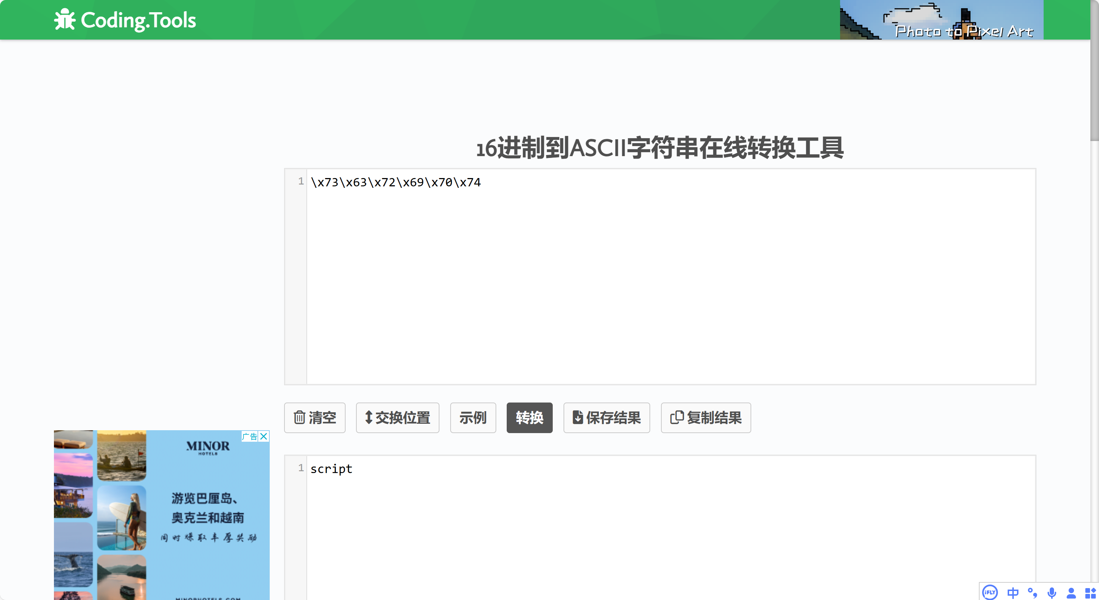Click the dark 转换 convert button
Image resolution: width=1099 pixels, height=600 pixels.
click(529, 417)
